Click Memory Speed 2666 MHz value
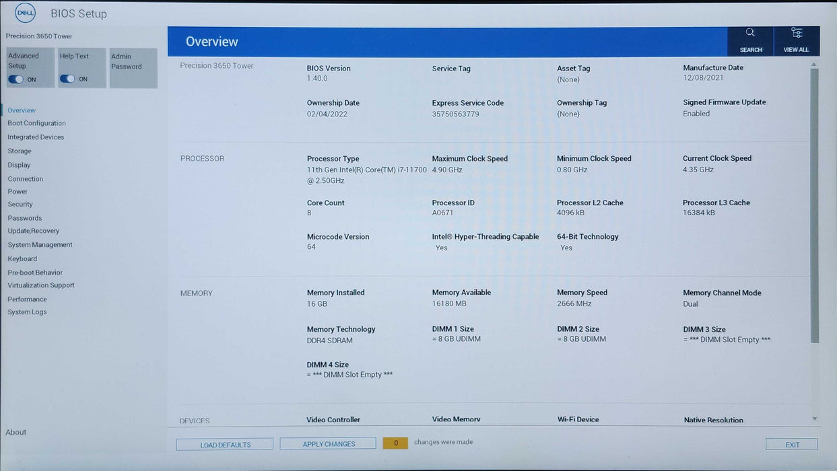Image resolution: width=837 pixels, height=471 pixels. (574, 304)
